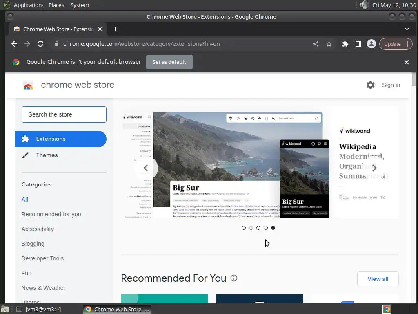Click the Chrome tray icon in bottom panel
The width and height of the screenshot is (418, 314).
(387, 309)
